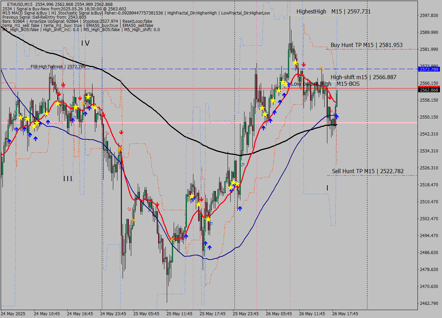Click the Sell Hunt TP M15 label
The image size is (442, 318).
367,171
